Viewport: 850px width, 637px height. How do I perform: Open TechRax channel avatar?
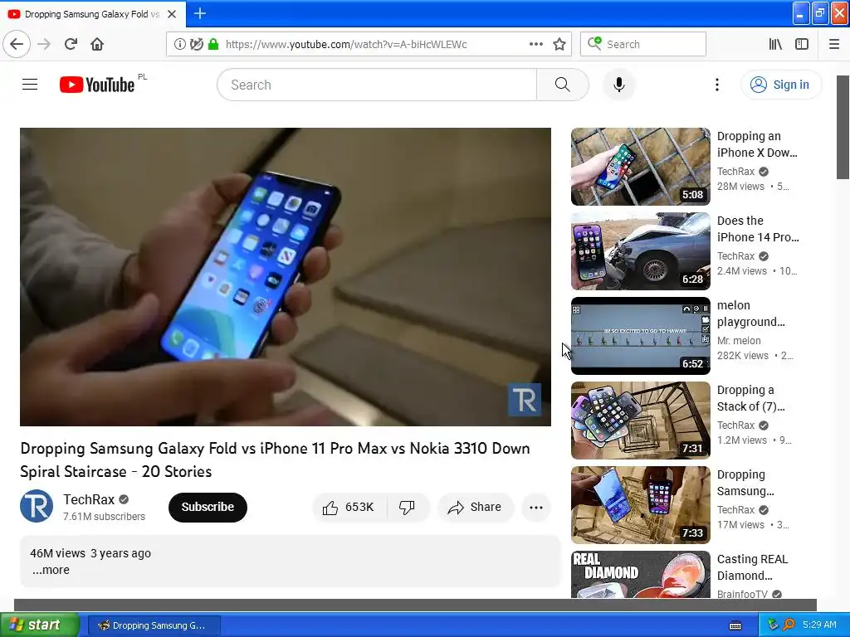[37, 506]
